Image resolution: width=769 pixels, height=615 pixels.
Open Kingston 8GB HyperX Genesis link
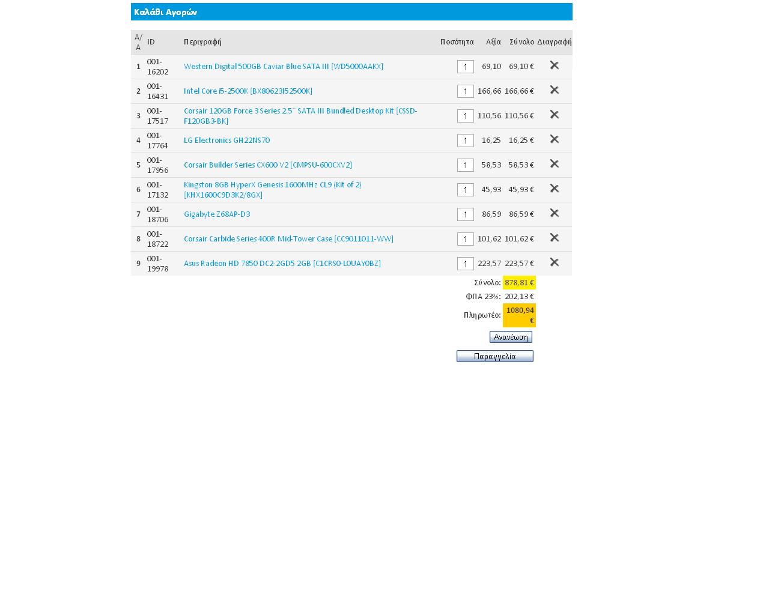273,190
